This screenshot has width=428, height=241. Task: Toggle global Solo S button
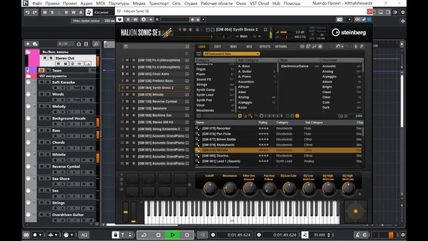[52, 12]
